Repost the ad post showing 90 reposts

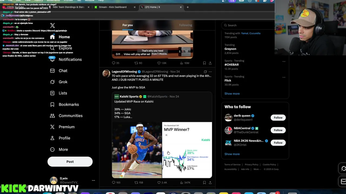[138, 63]
